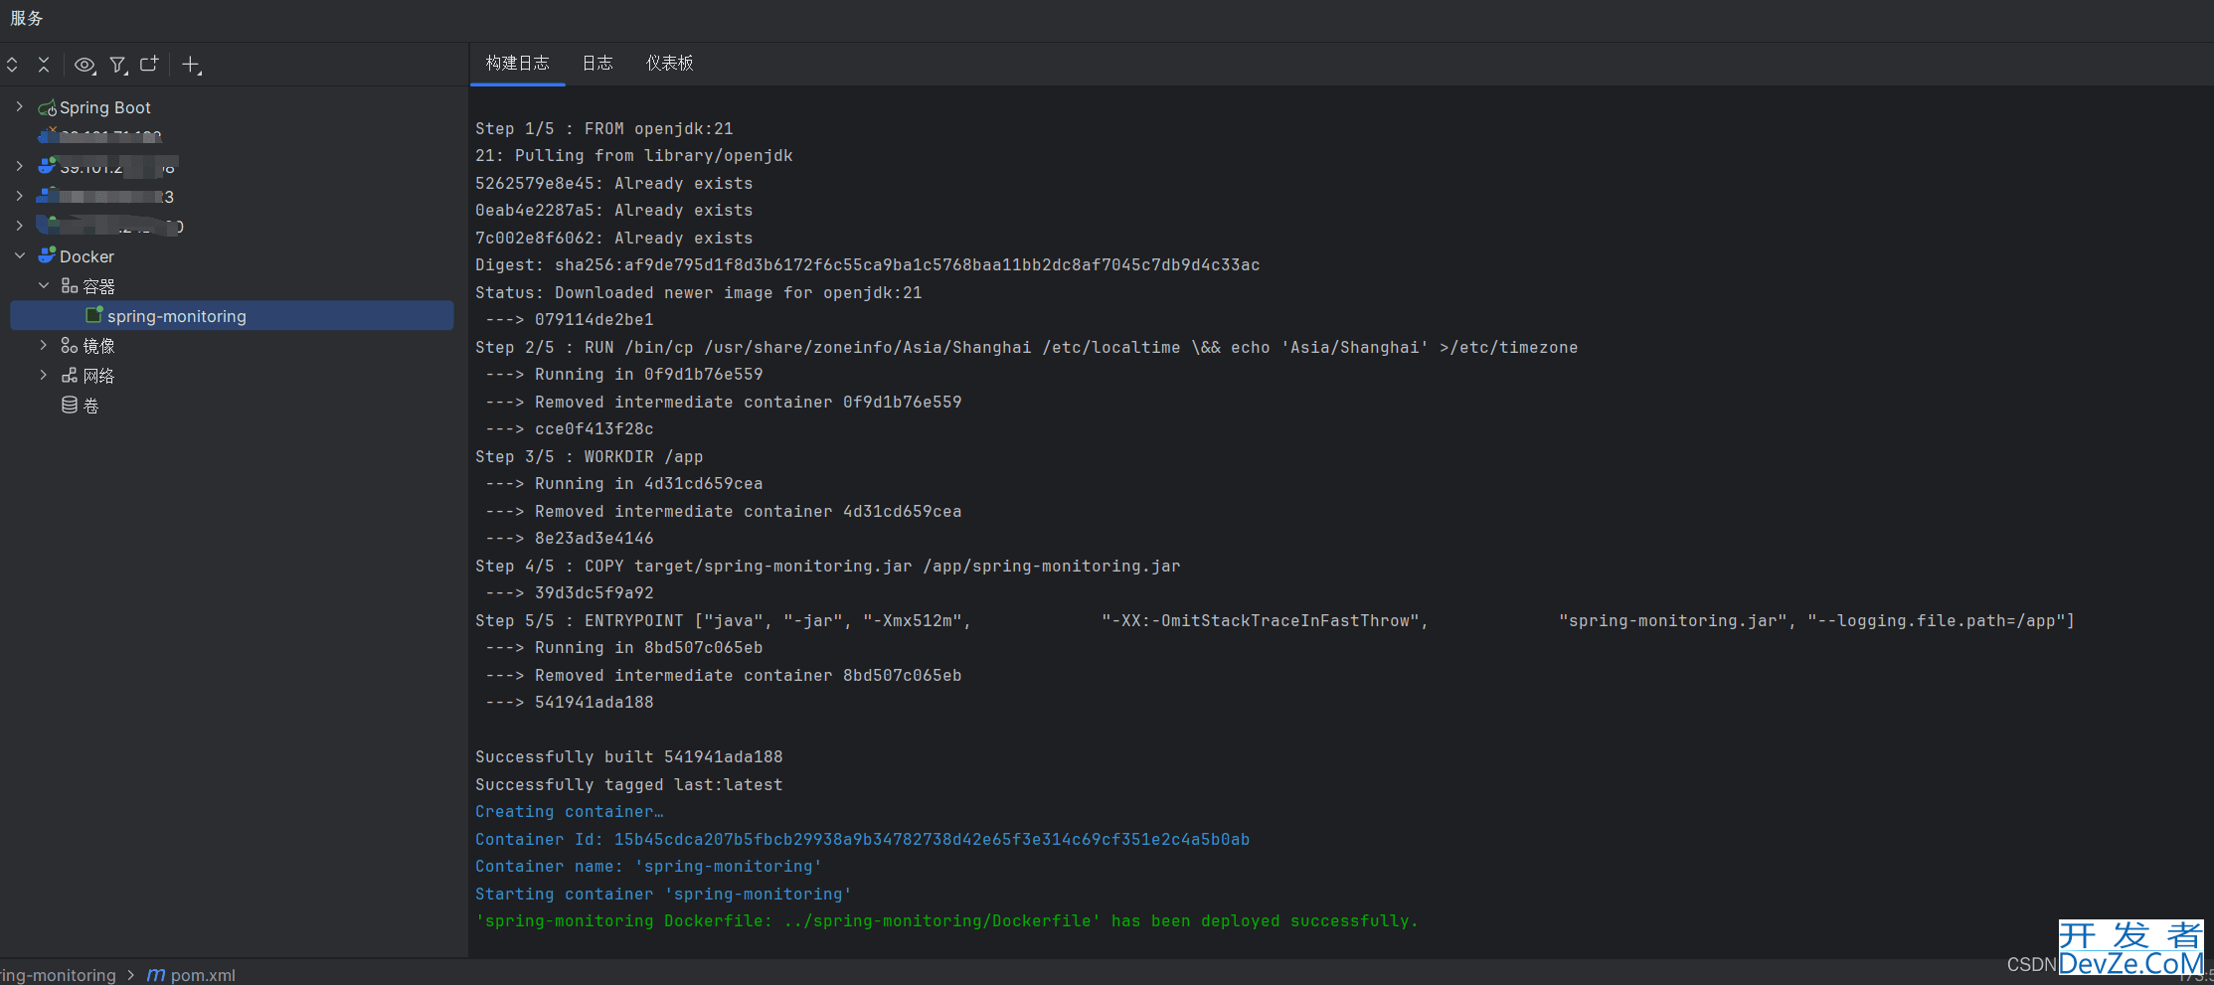Click the green 'deployed successfully' line
Image resolution: width=2214 pixels, height=985 pixels.
[947, 921]
